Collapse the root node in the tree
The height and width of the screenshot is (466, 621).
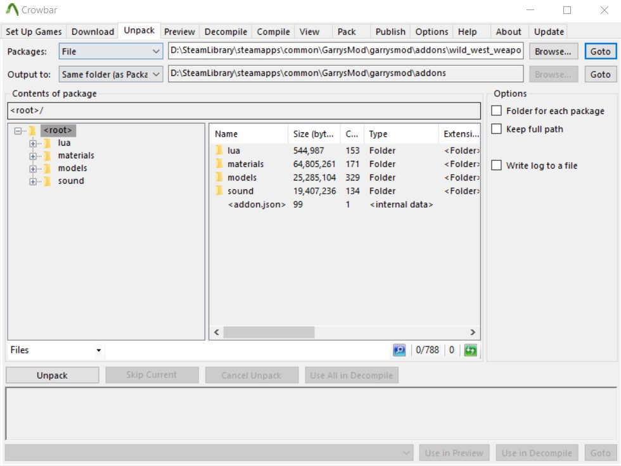tap(18, 130)
